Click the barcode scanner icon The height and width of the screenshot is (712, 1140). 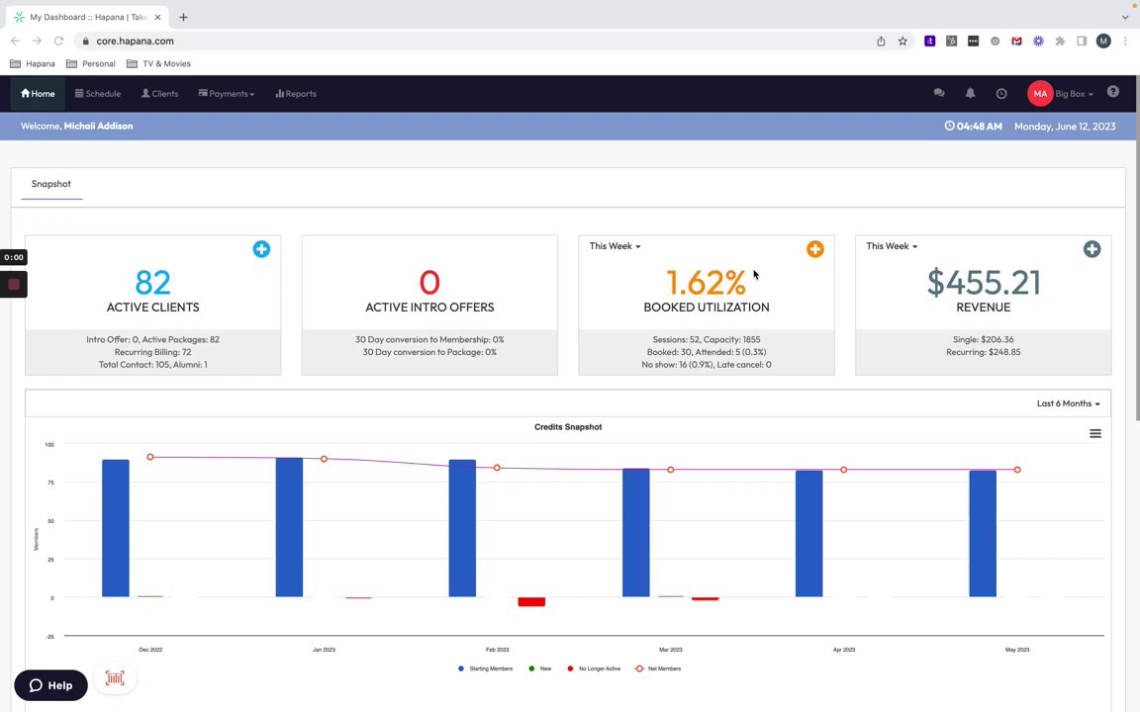pos(115,678)
